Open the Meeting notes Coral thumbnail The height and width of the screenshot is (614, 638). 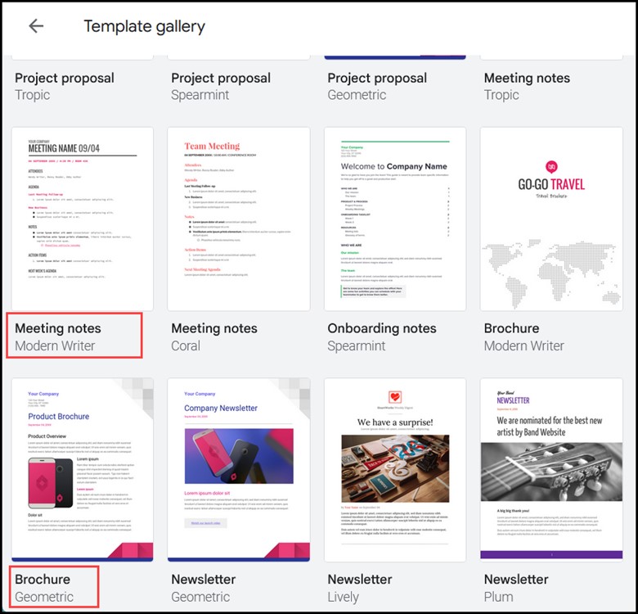point(239,219)
